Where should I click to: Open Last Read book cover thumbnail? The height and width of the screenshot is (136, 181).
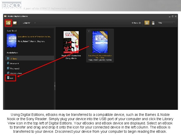(x=12, y=41)
